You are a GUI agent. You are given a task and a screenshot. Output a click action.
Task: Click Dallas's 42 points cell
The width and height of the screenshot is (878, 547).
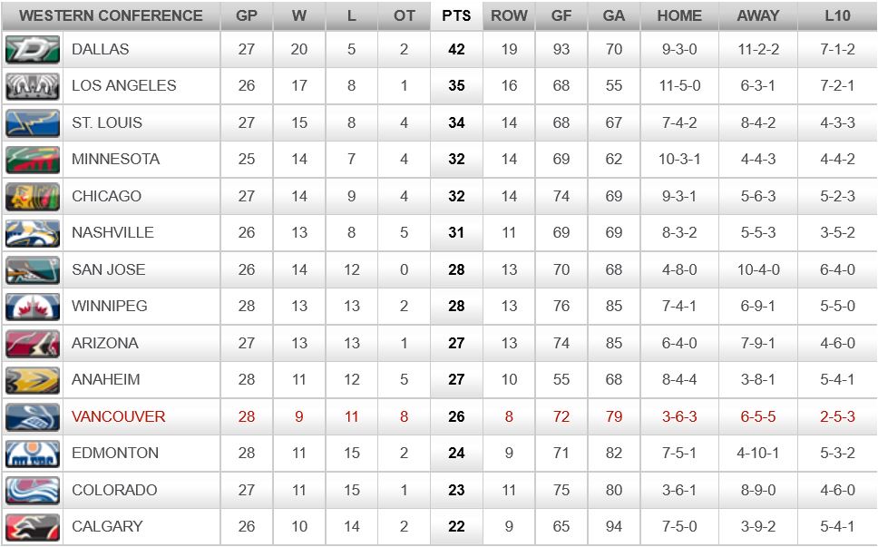pyautogui.click(x=456, y=49)
